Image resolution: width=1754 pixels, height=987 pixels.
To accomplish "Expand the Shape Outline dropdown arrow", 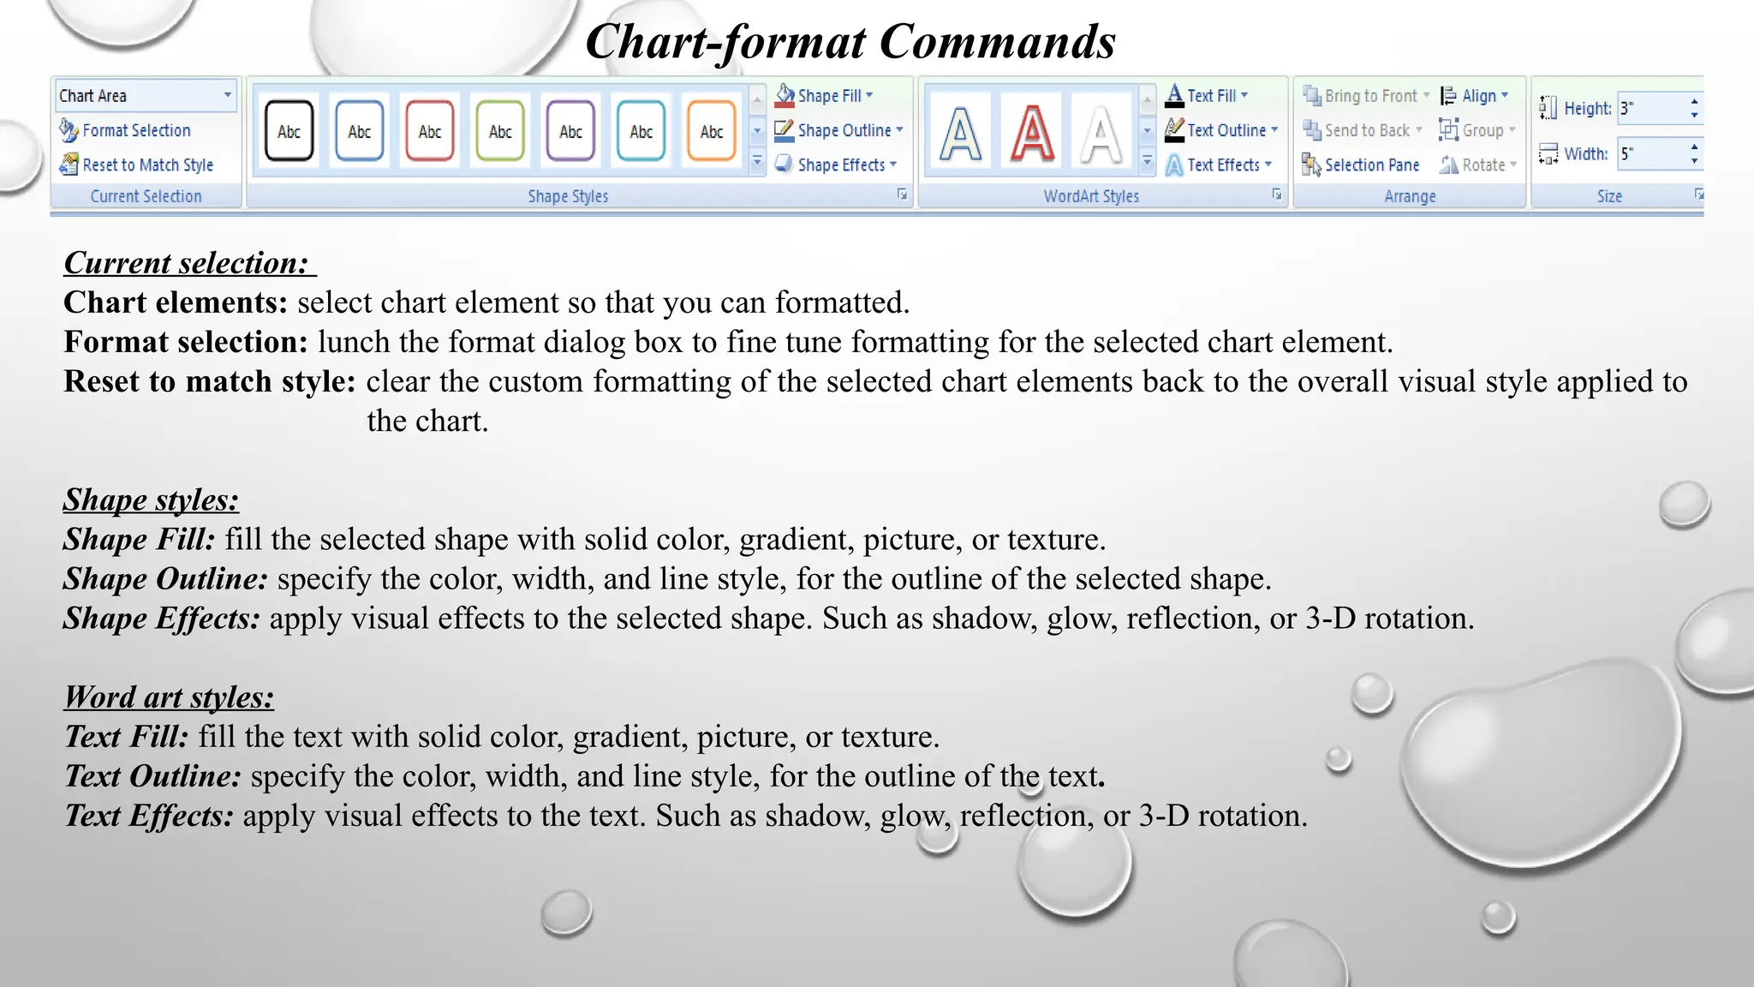I will [899, 130].
